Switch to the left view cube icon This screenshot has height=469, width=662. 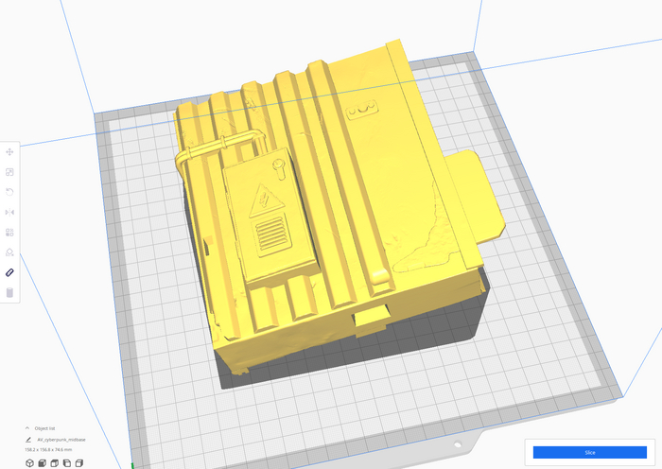pyautogui.click(x=67, y=463)
